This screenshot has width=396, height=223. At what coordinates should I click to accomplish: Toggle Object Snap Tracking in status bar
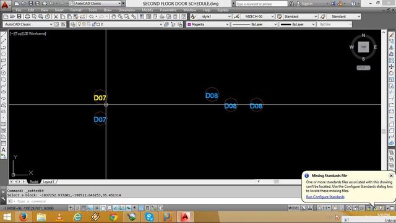tap(116, 208)
